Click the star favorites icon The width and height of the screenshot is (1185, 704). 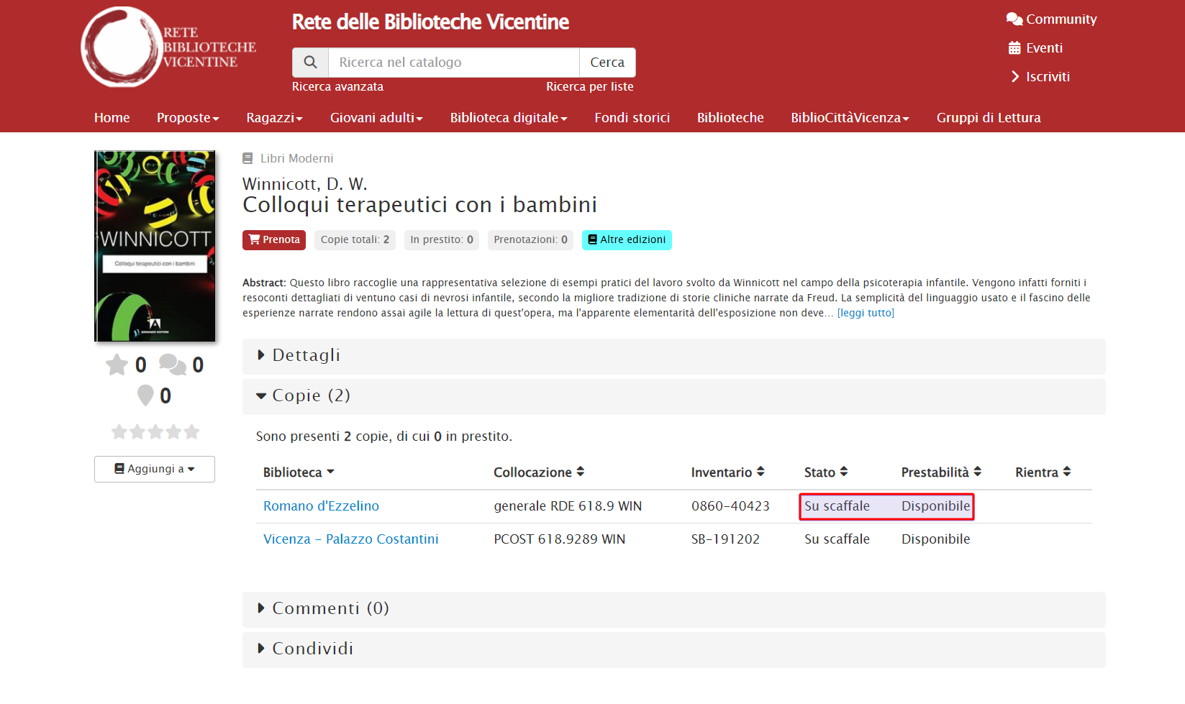pyautogui.click(x=117, y=365)
